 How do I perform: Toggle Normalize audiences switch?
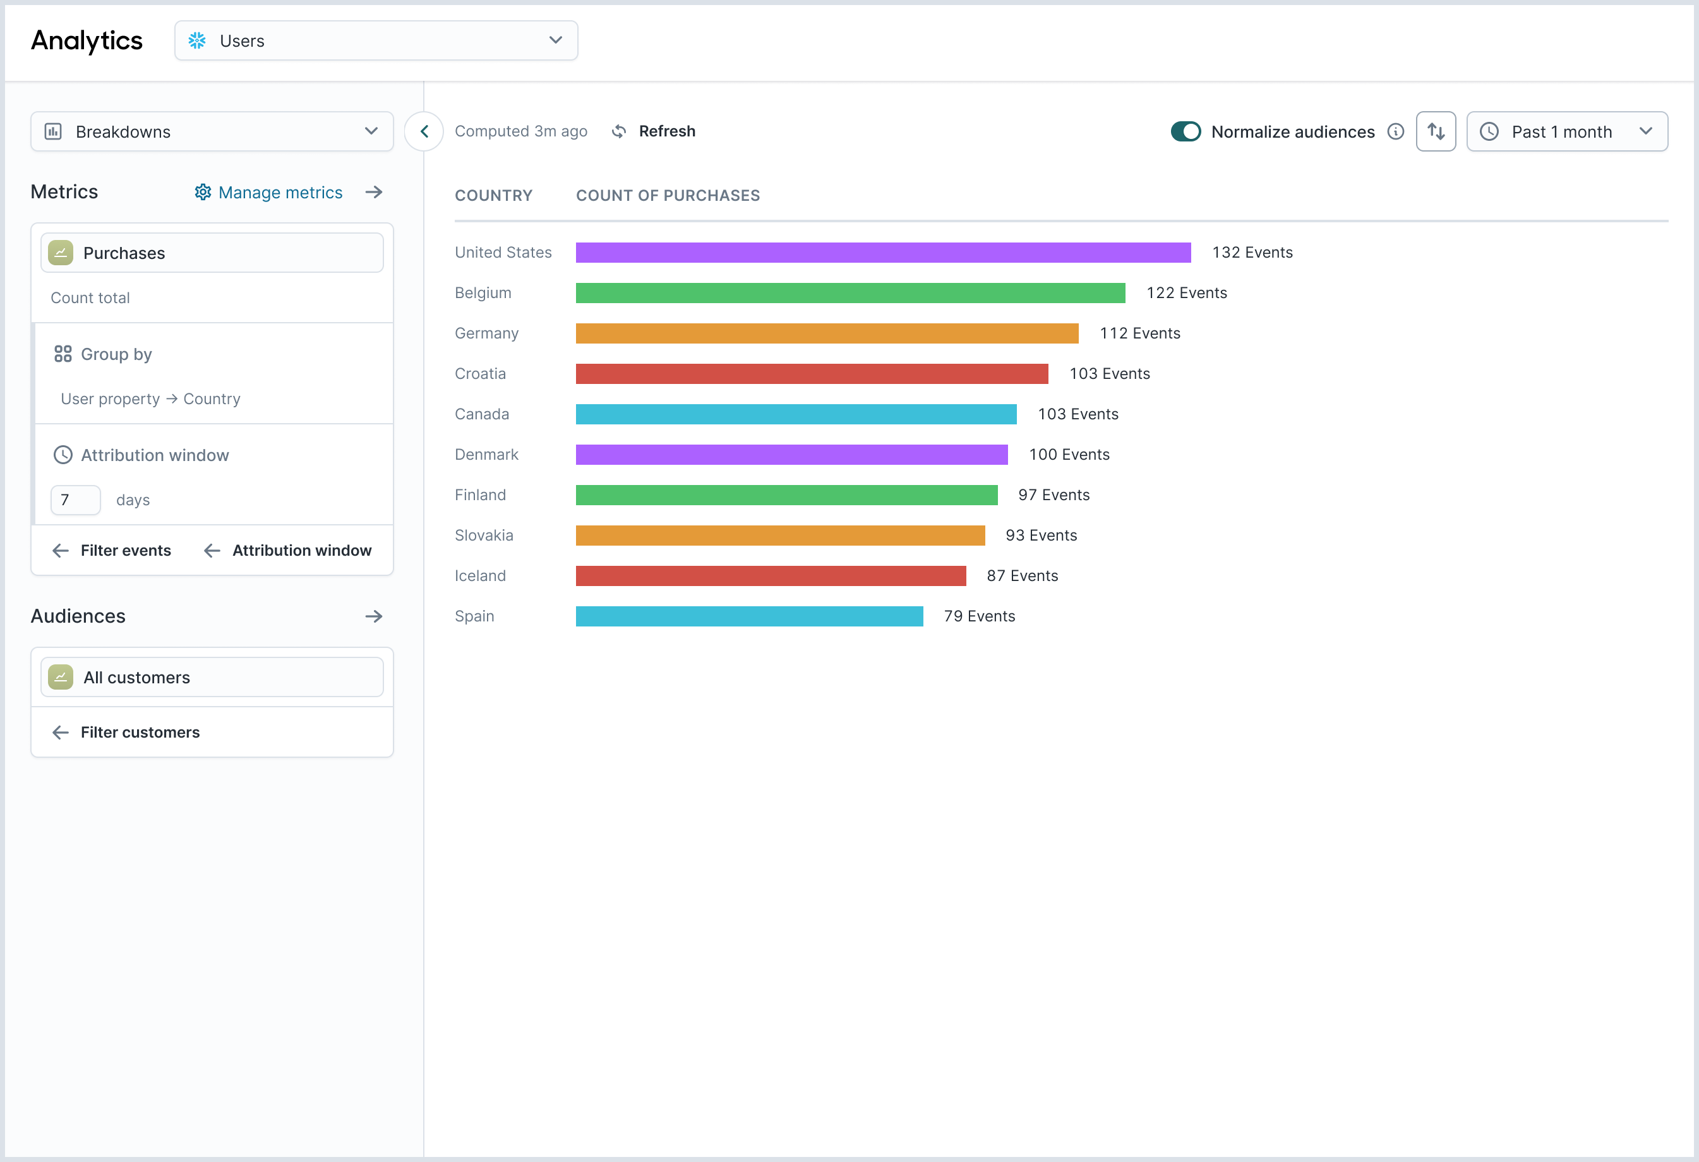pyautogui.click(x=1186, y=131)
